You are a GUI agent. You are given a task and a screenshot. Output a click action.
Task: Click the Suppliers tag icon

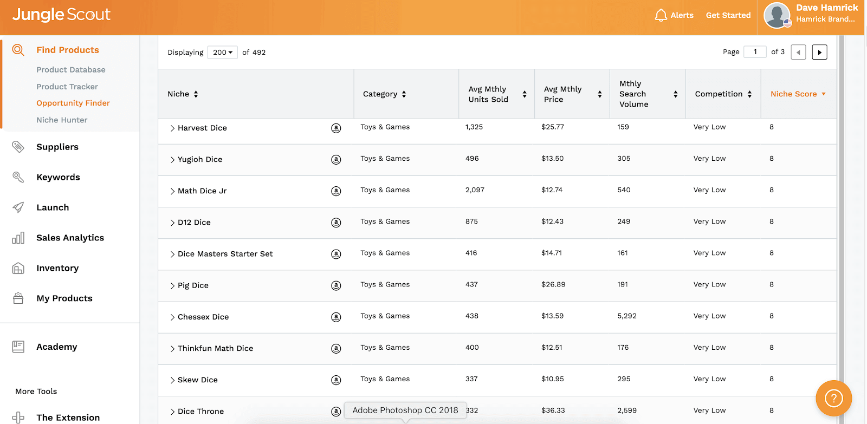coord(18,147)
